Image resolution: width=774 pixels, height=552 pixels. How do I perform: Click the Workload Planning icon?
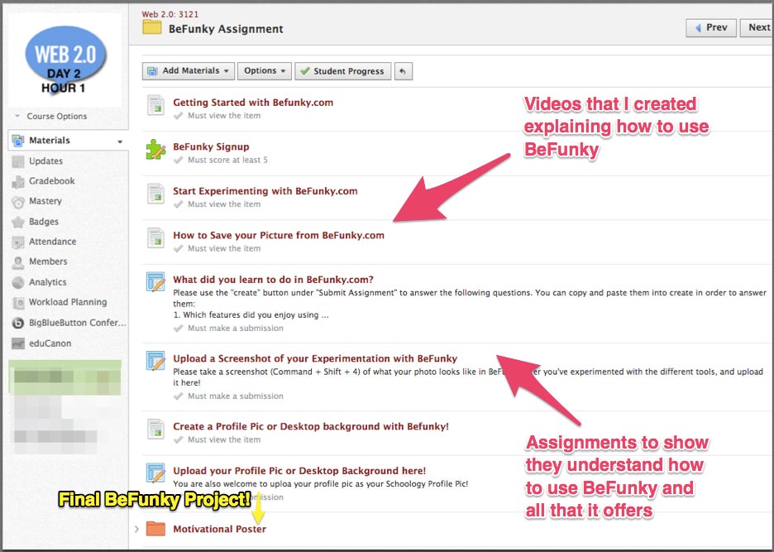point(18,303)
